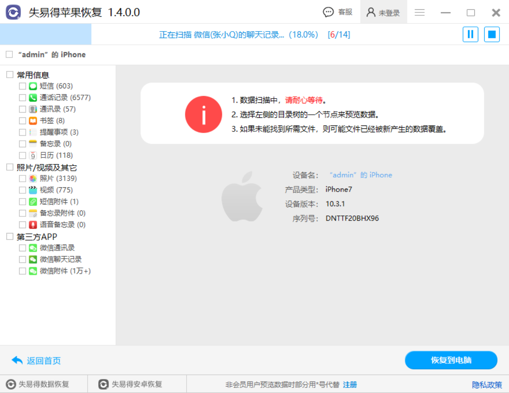Tick the 视频 (775) checkbox

click(x=22, y=190)
